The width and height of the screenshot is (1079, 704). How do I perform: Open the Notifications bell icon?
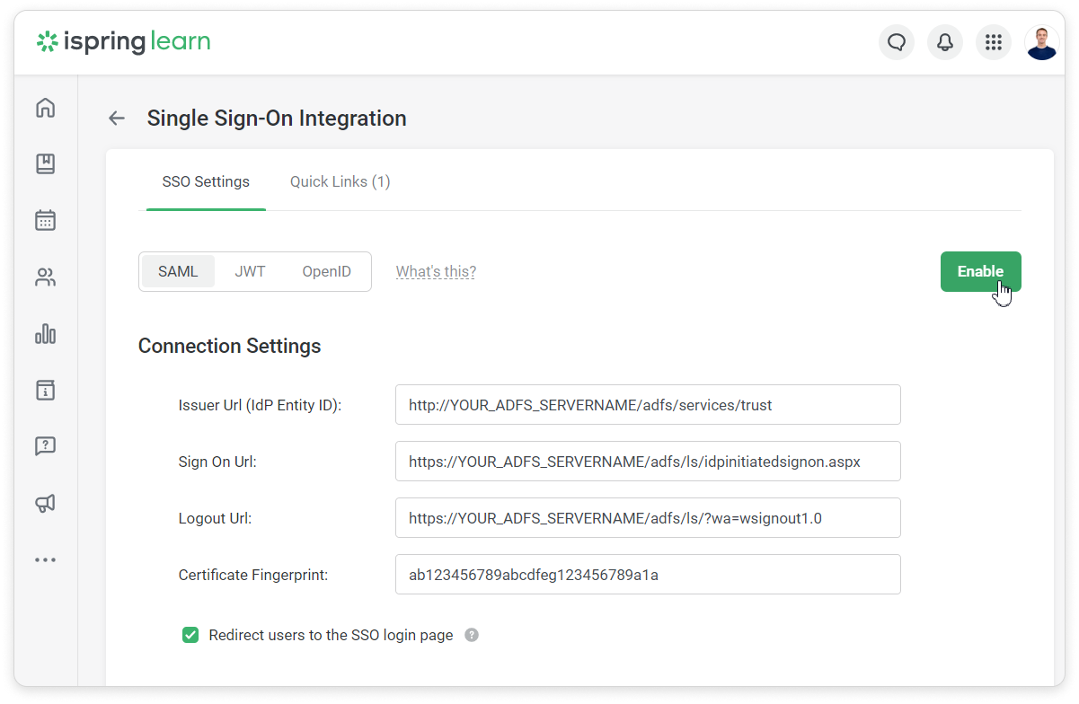click(944, 41)
